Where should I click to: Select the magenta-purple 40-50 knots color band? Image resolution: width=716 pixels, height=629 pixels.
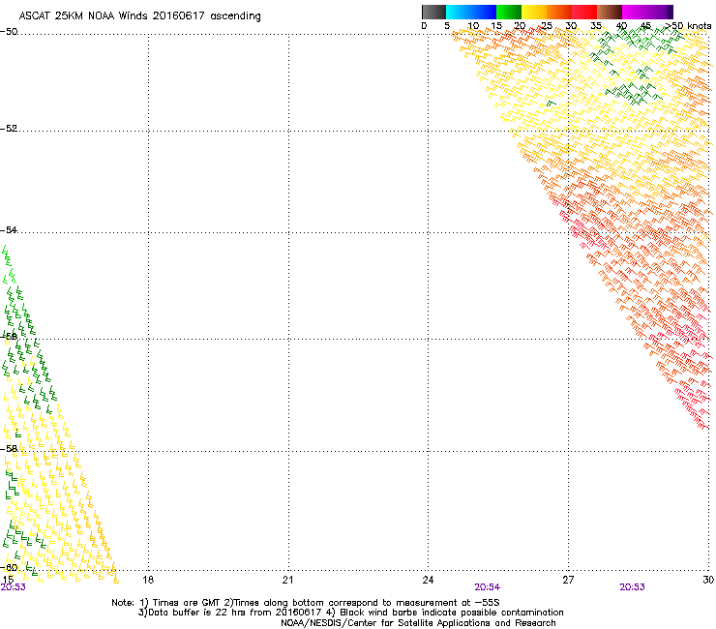pos(647,12)
